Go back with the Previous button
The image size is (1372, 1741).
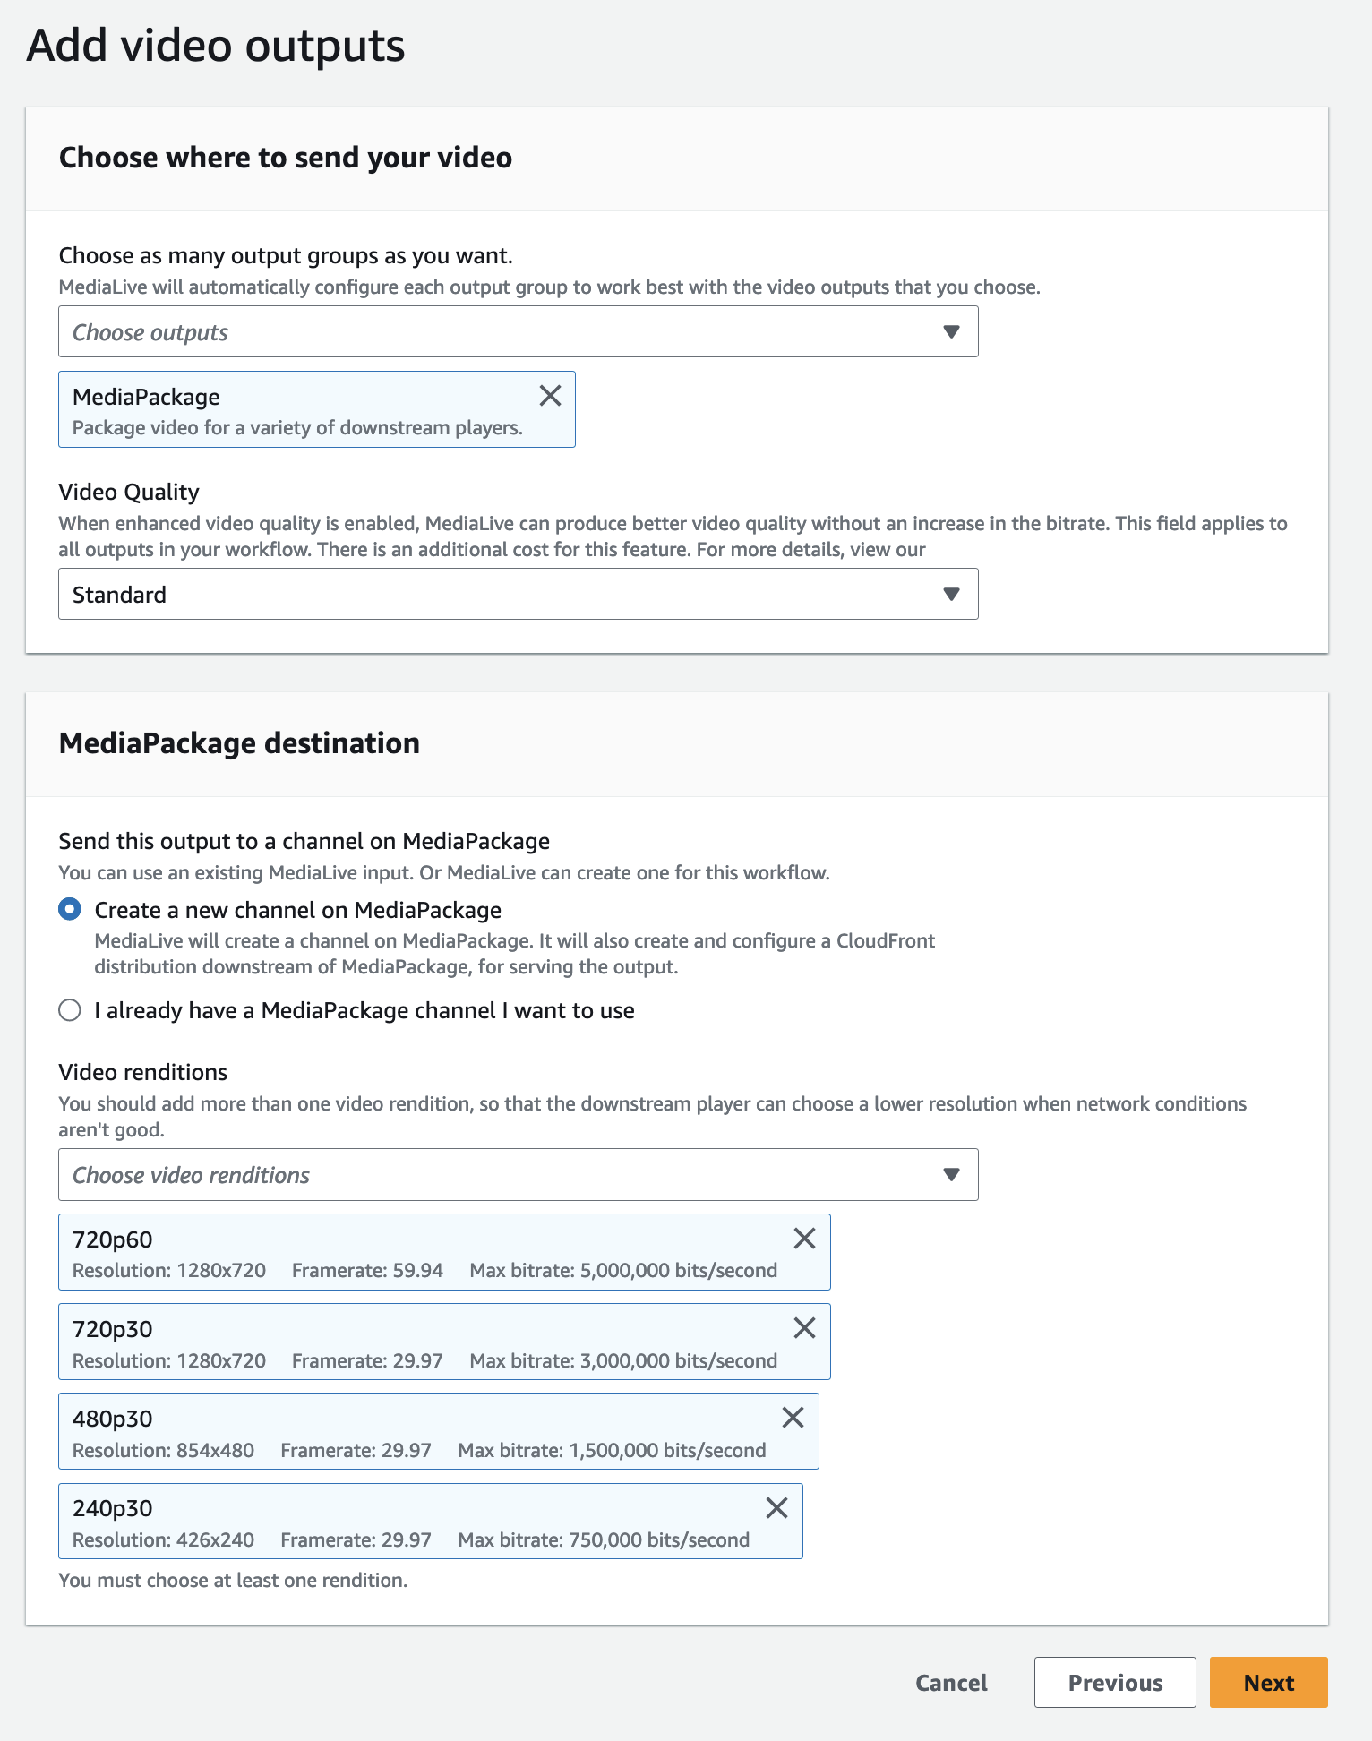(1115, 1683)
